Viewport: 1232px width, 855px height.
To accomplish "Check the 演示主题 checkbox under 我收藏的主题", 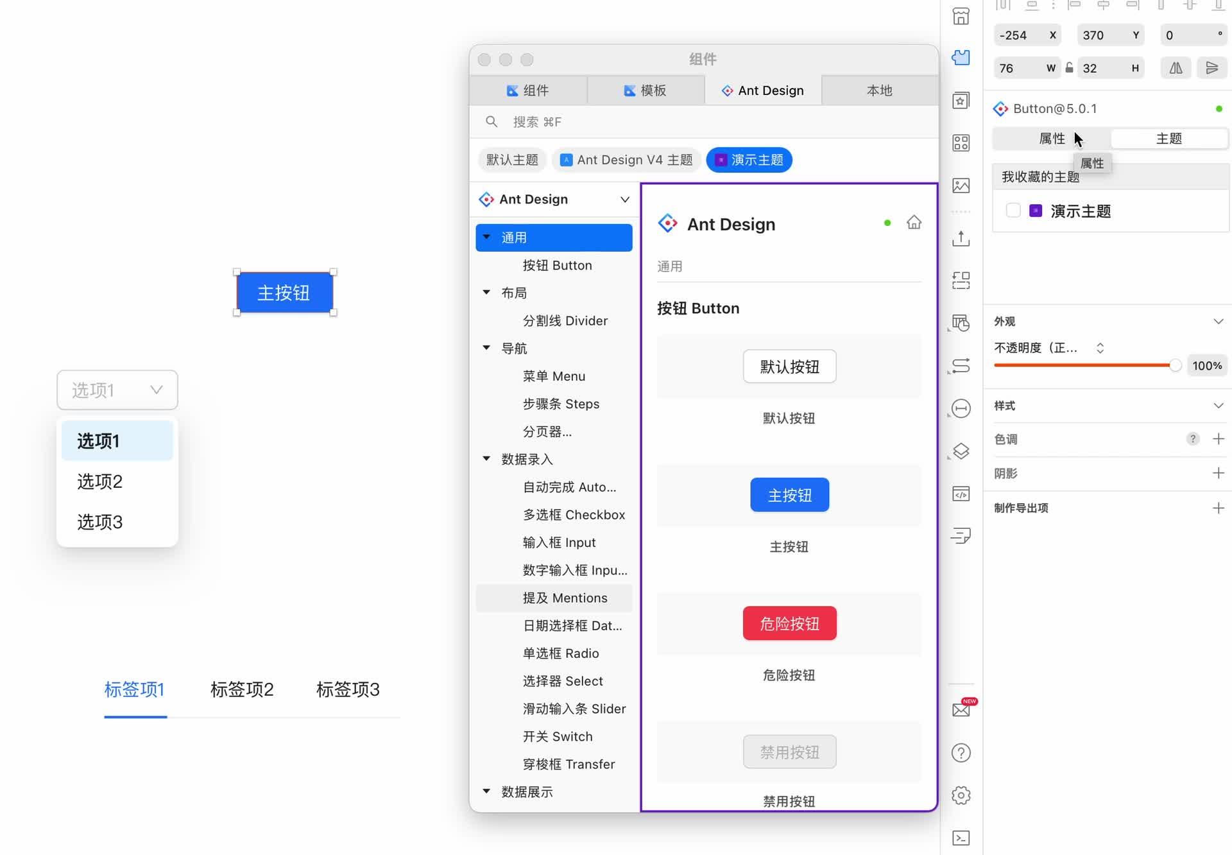I will pos(1013,210).
